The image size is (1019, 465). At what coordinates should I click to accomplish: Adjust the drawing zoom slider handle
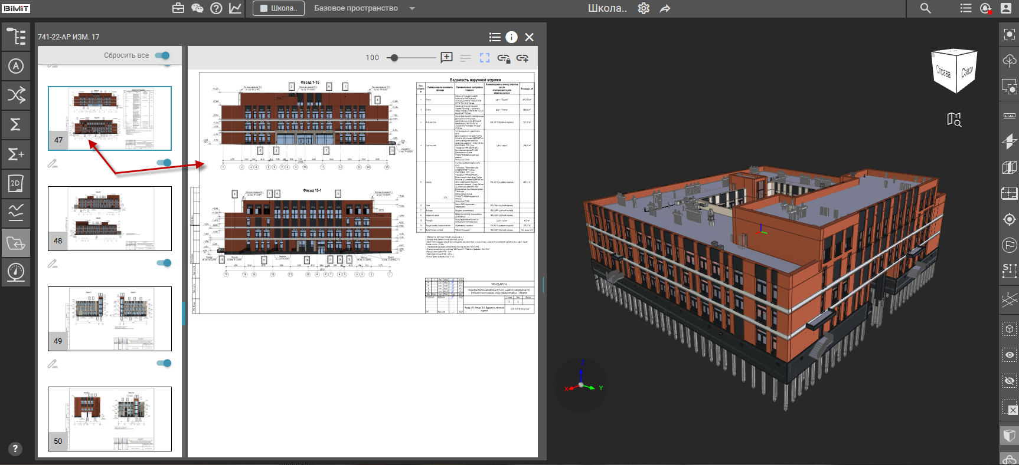(394, 58)
